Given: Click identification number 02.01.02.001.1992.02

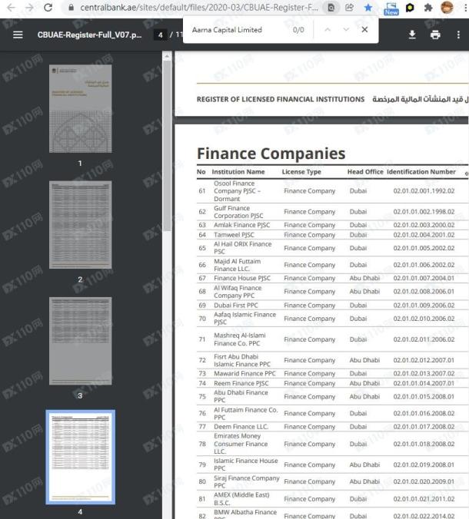Looking at the screenshot, I should (424, 191).
